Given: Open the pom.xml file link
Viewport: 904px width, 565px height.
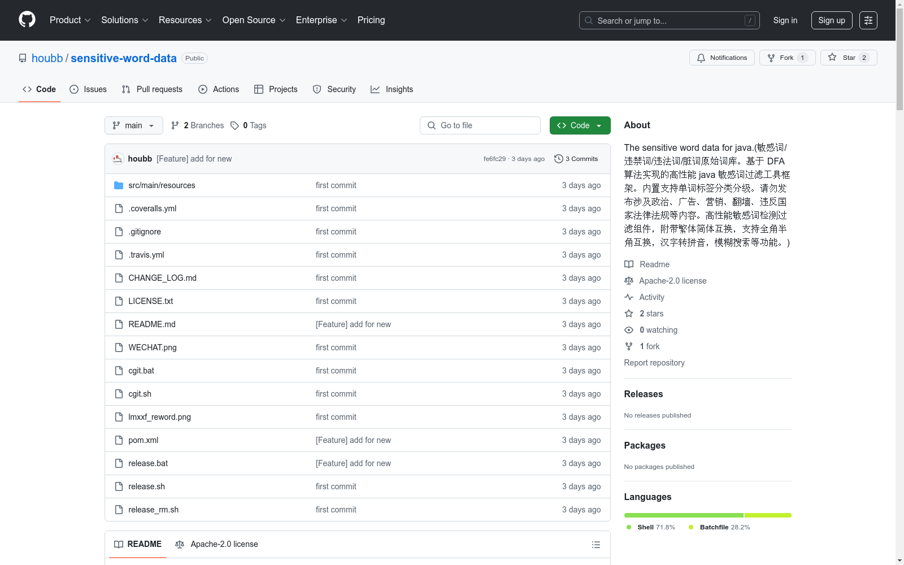Looking at the screenshot, I should click(x=144, y=440).
